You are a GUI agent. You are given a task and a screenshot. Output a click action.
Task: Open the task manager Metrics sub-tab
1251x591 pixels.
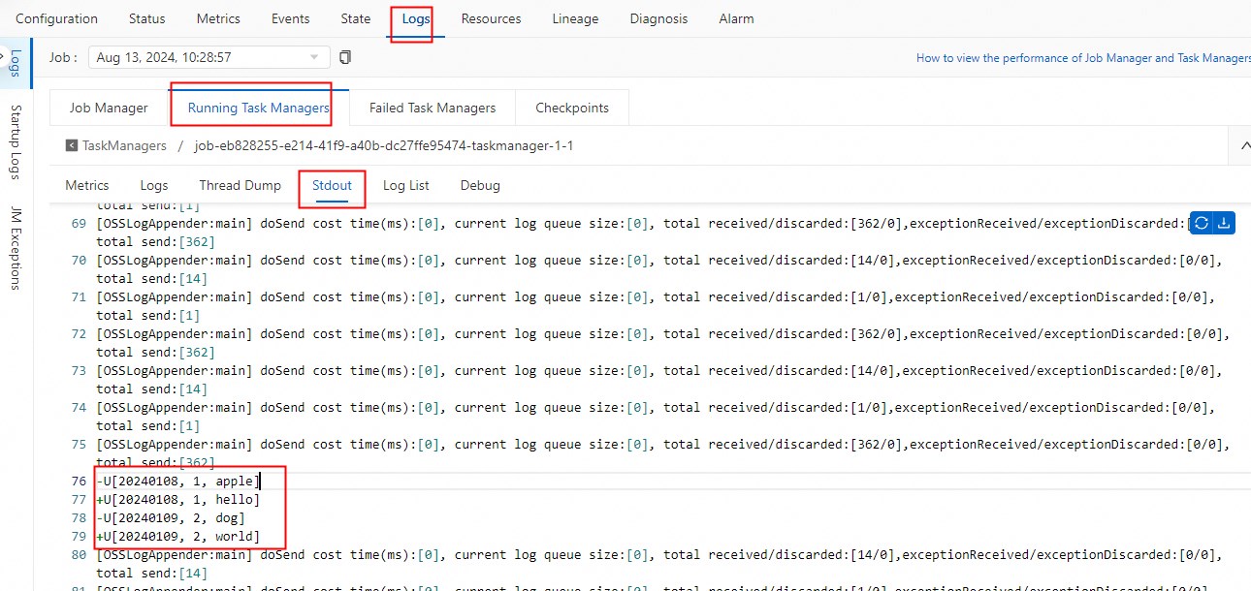87,185
